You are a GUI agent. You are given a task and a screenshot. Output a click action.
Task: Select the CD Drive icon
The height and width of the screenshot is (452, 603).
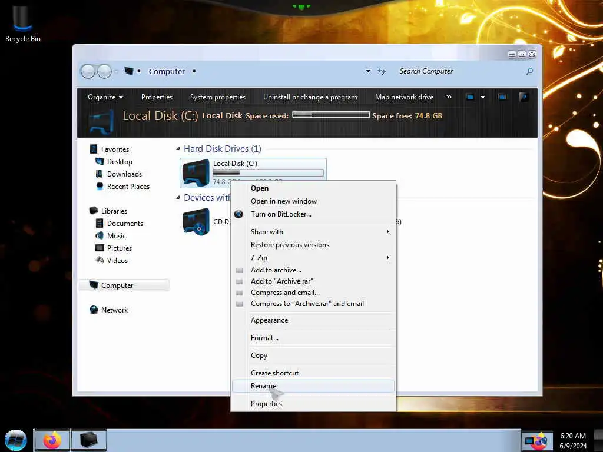pyautogui.click(x=196, y=221)
